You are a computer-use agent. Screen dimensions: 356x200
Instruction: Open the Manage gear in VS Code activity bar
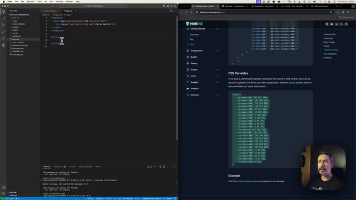(3, 194)
